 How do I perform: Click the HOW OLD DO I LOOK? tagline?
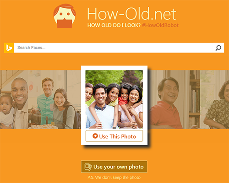coord(114,25)
